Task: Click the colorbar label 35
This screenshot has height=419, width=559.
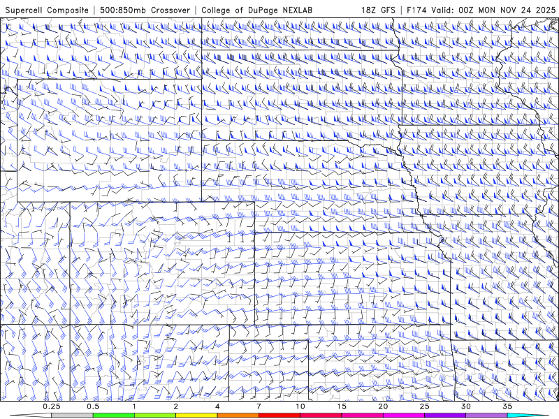Action: (x=507, y=406)
